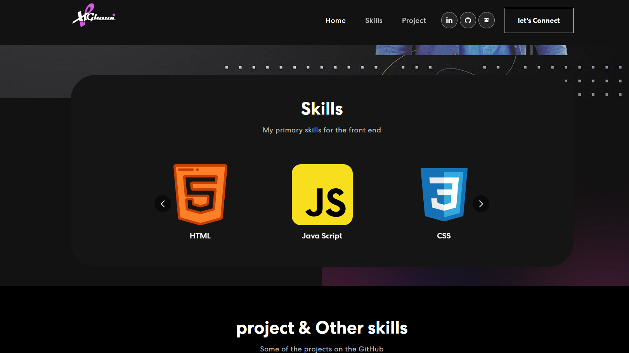Click the email envelope icon
The width and height of the screenshot is (629, 353).
[x=487, y=20]
